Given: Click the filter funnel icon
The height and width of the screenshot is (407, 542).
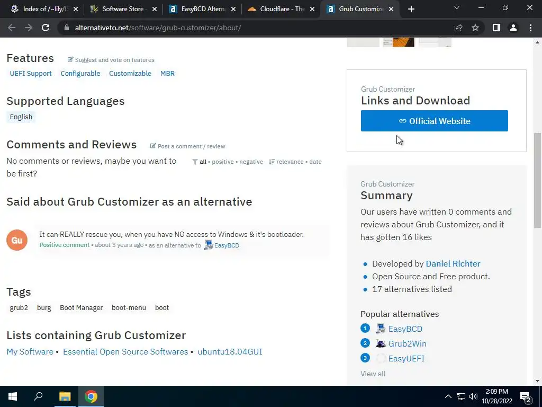Looking at the screenshot, I should click(195, 162).
